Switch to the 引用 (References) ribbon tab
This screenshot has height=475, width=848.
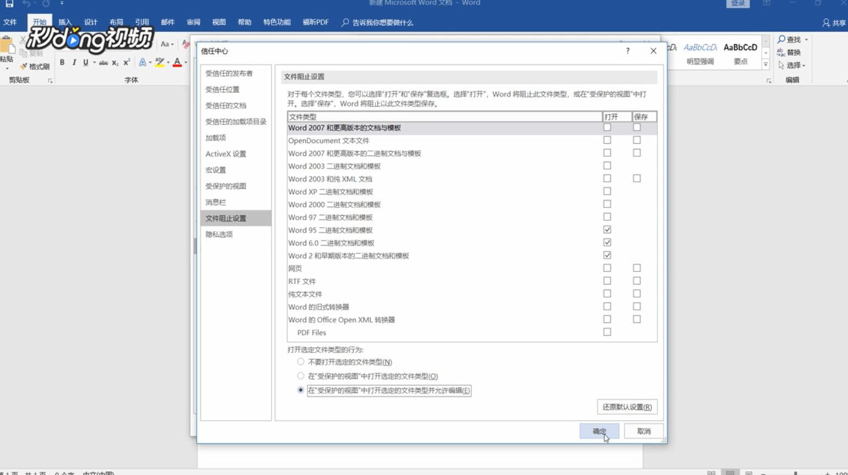142,23
